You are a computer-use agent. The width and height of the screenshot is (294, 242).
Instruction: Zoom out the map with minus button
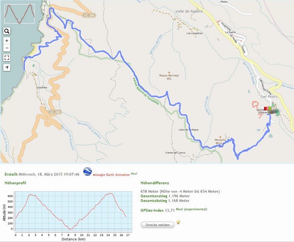point(7,48)
